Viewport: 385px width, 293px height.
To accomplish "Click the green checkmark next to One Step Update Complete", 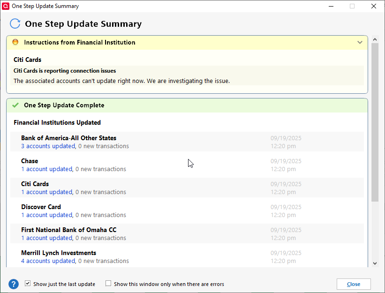I will tap(15, 105).
